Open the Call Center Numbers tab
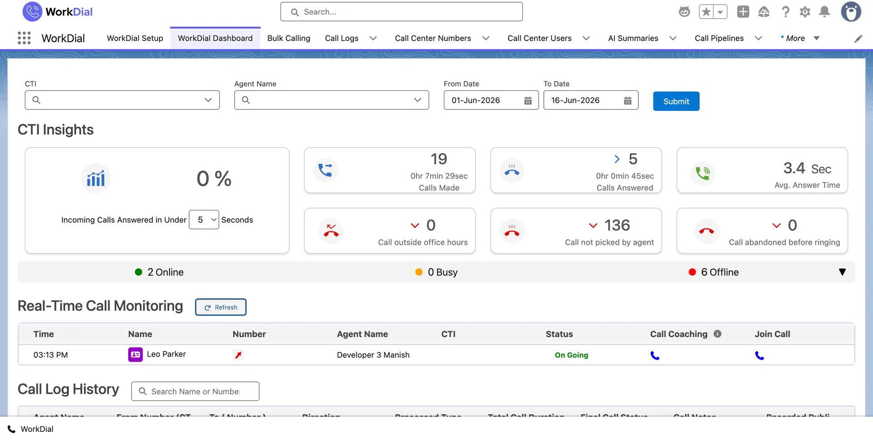Screen dimensions: 873x441 [x=433, y=38]
